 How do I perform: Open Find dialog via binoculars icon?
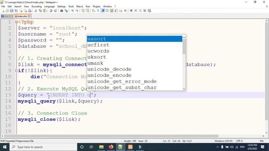(x=61, y=11)
